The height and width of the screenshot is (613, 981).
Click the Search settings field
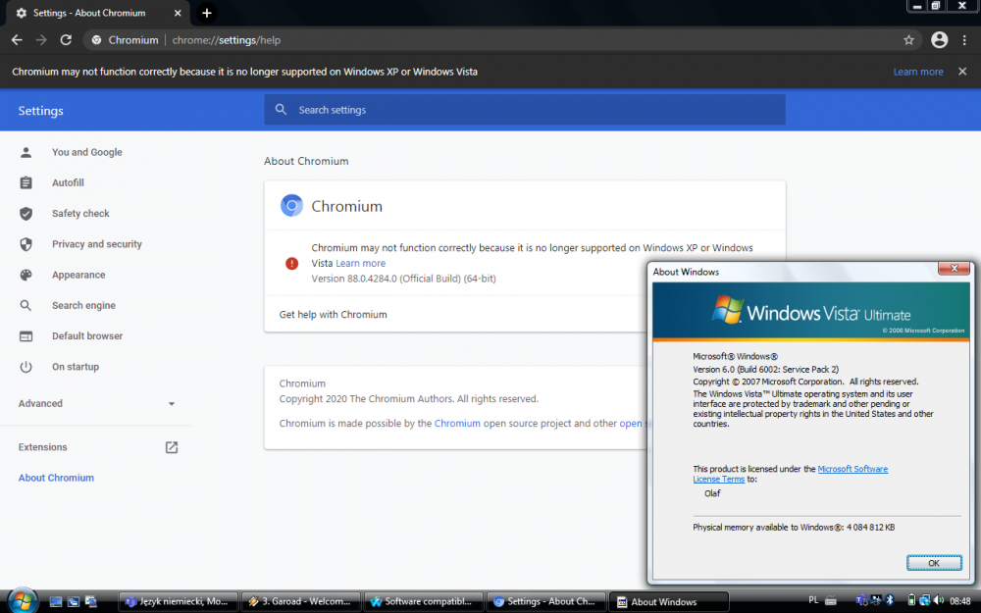coord(525,110)
